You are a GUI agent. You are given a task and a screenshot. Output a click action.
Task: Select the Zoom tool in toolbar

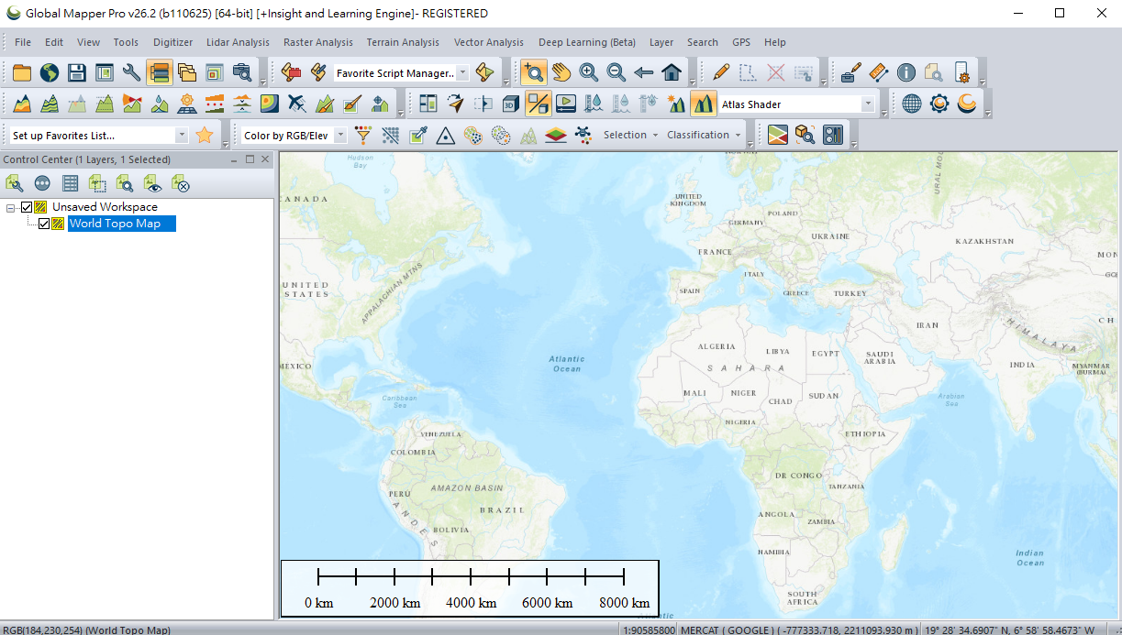(x=533, y=73)
